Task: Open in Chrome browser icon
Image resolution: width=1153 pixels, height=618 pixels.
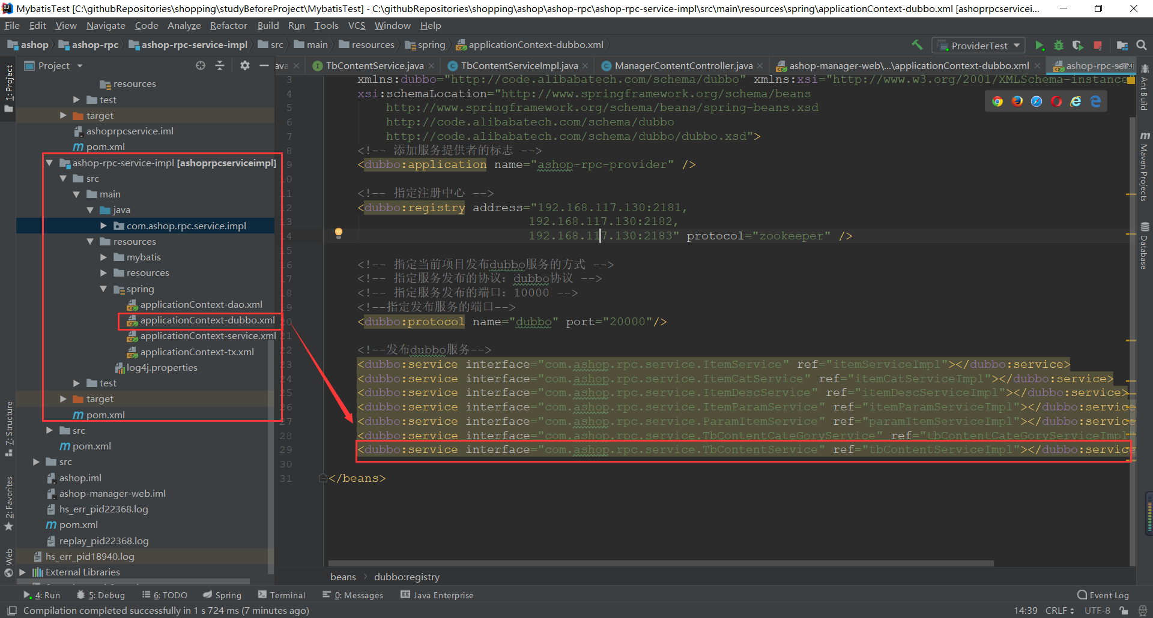Action: 997,101
